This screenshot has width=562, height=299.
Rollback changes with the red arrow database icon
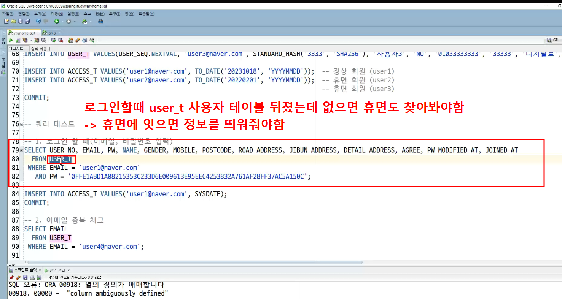click(x=60, y=40)
